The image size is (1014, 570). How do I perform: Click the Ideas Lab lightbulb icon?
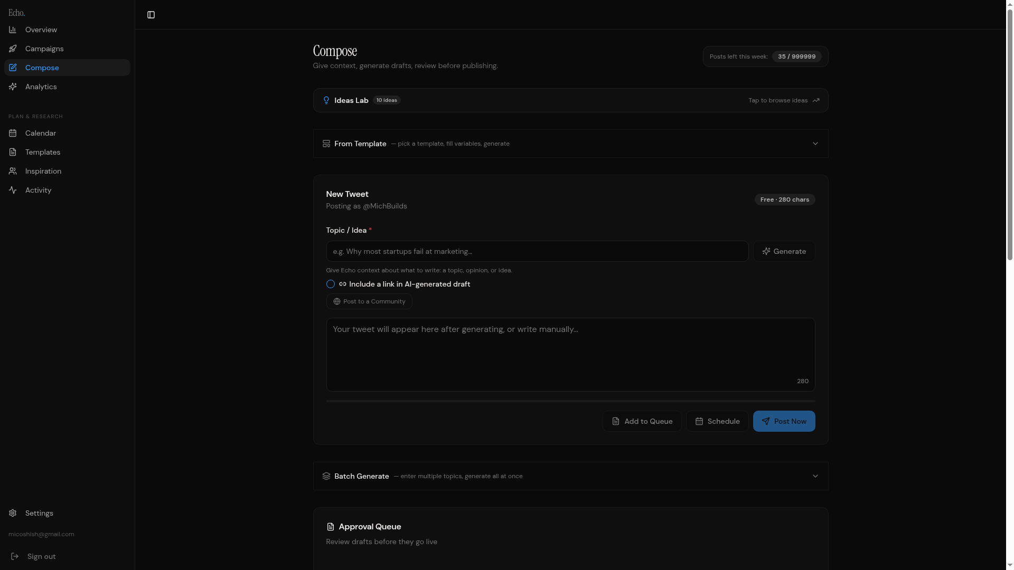coord(326,100)
